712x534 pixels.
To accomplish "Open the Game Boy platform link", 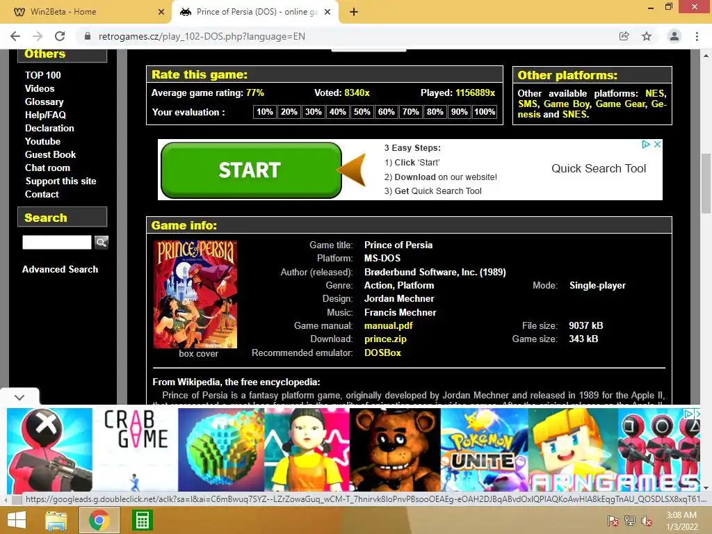I will pos(567,104).
